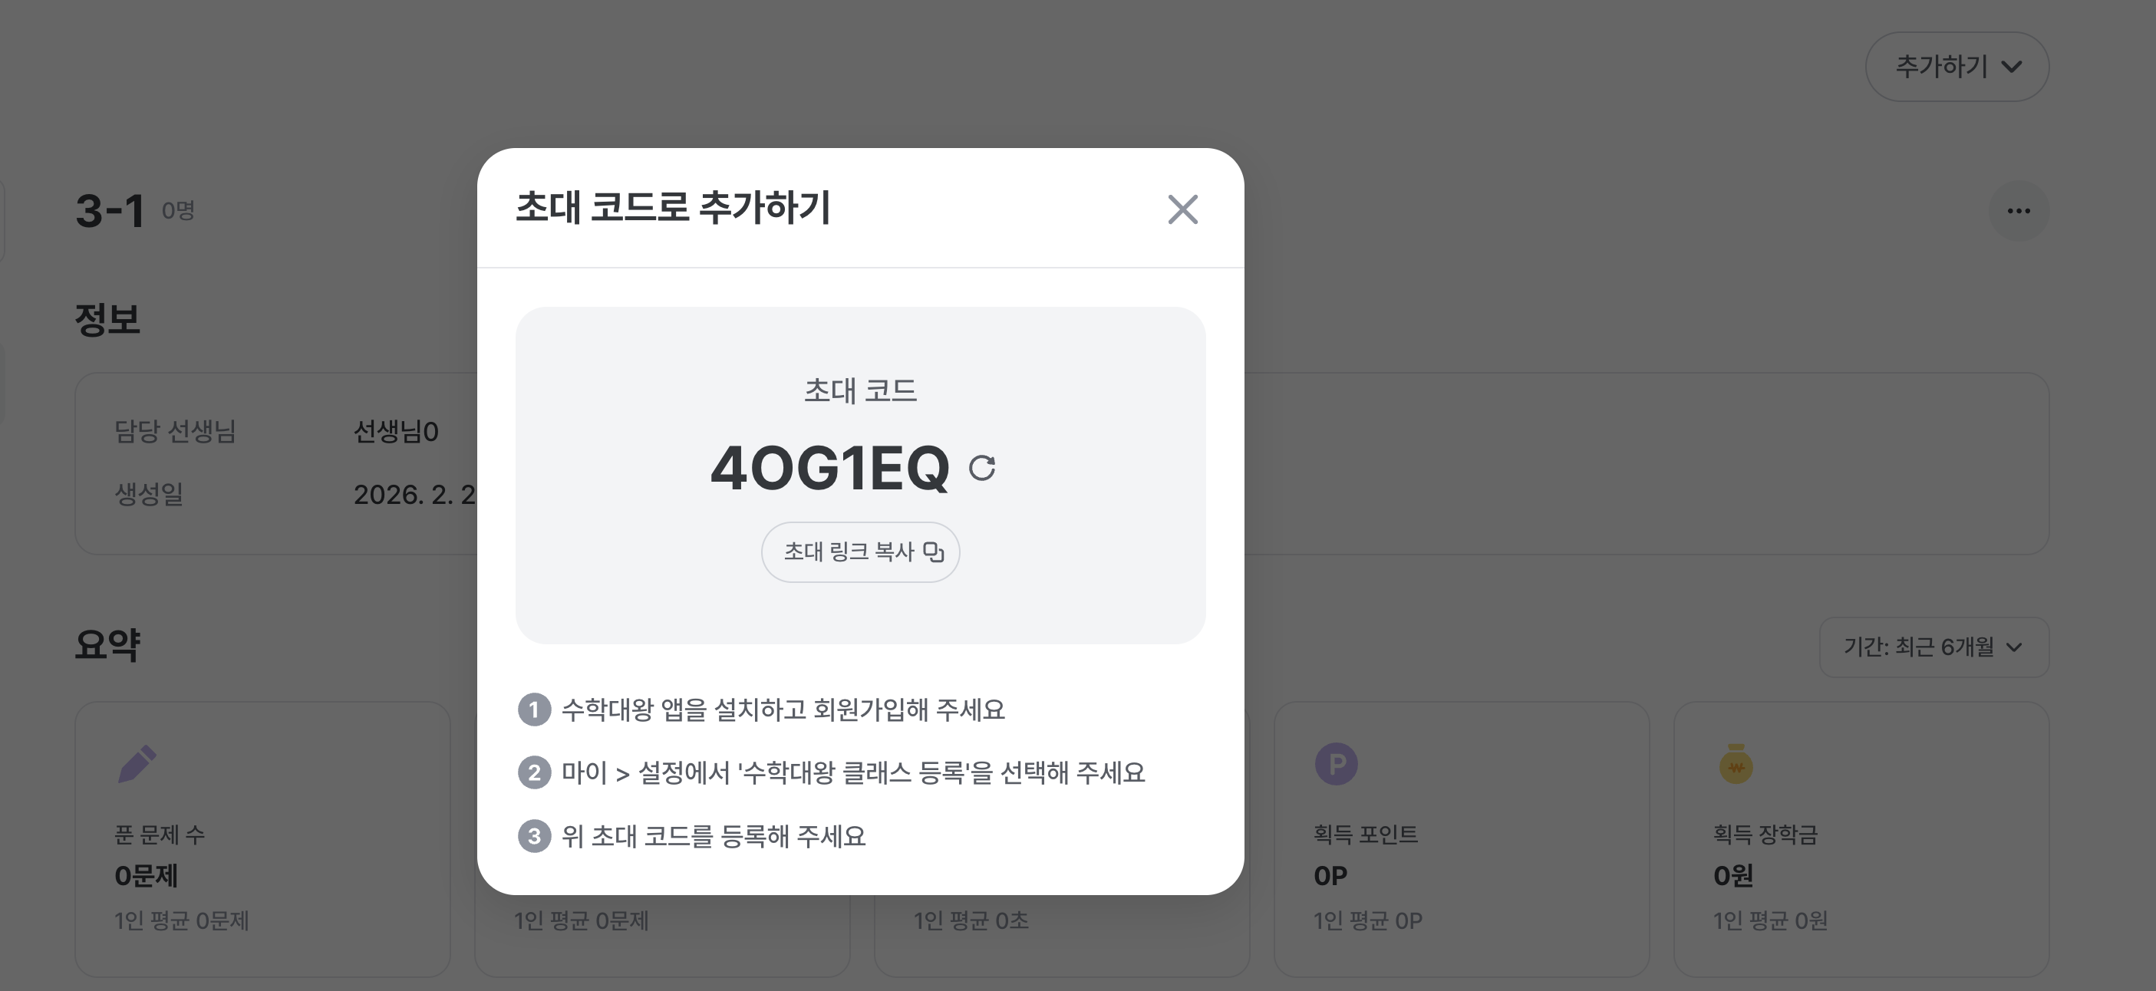Click the 요약 section heading
The image size is (2156, 991).
click(x=108, y=644)
